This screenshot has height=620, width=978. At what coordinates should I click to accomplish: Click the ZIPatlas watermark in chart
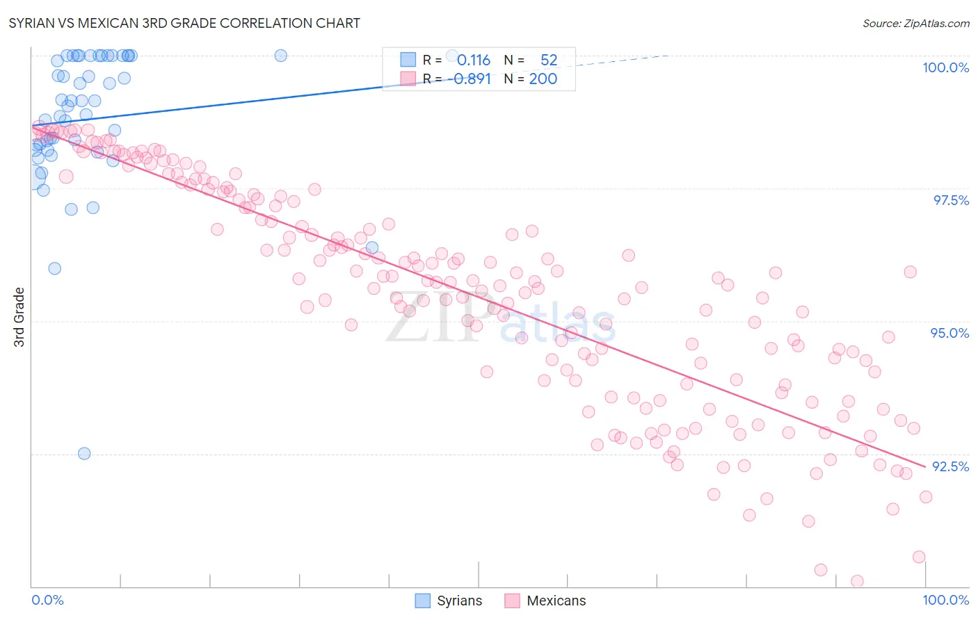[501, 318]
